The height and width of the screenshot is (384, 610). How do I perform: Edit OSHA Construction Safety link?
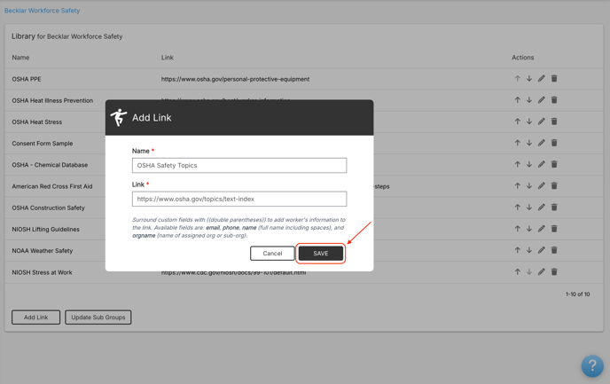542,207
